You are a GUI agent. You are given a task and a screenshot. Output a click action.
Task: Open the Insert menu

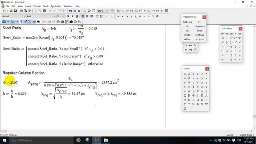(x=28, y=6)
